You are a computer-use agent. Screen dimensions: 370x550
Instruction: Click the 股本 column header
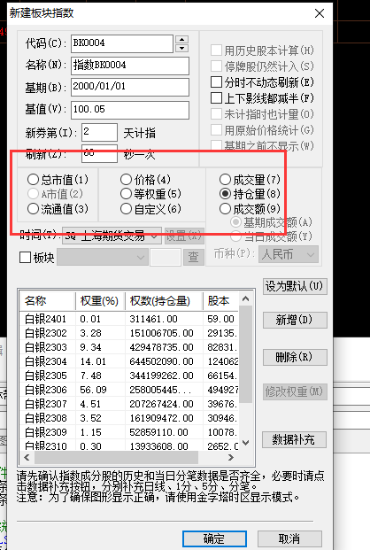click(221, 300)
